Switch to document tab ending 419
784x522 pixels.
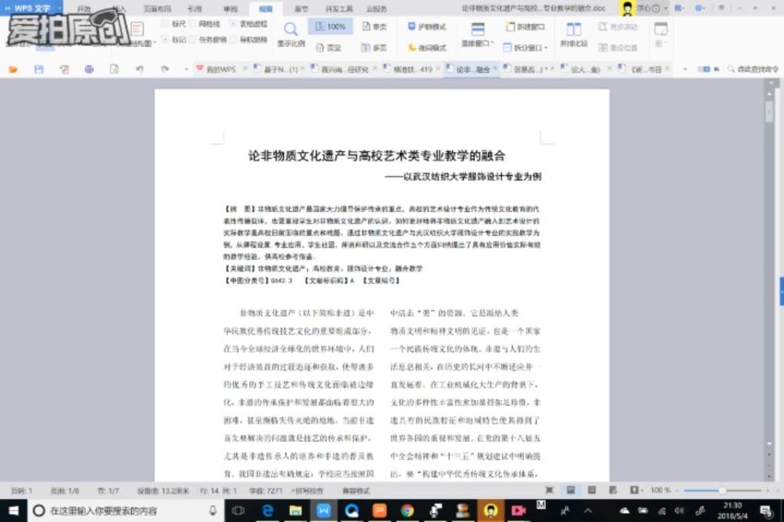[x=410, y=69]
